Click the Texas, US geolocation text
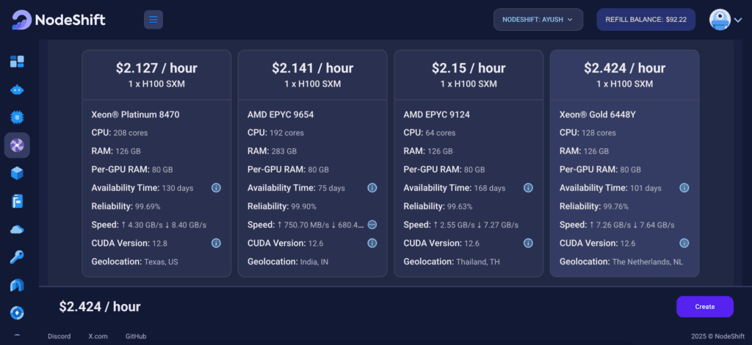Image resolution: width=752 pixels, height=345 pixels. coord(161,262)
